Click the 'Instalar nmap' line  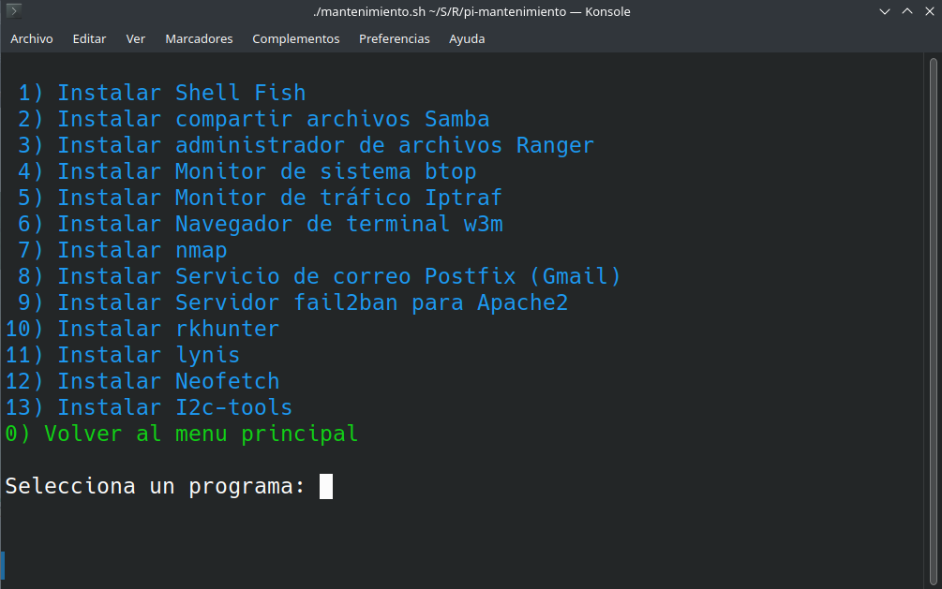[x=123, y=251]
